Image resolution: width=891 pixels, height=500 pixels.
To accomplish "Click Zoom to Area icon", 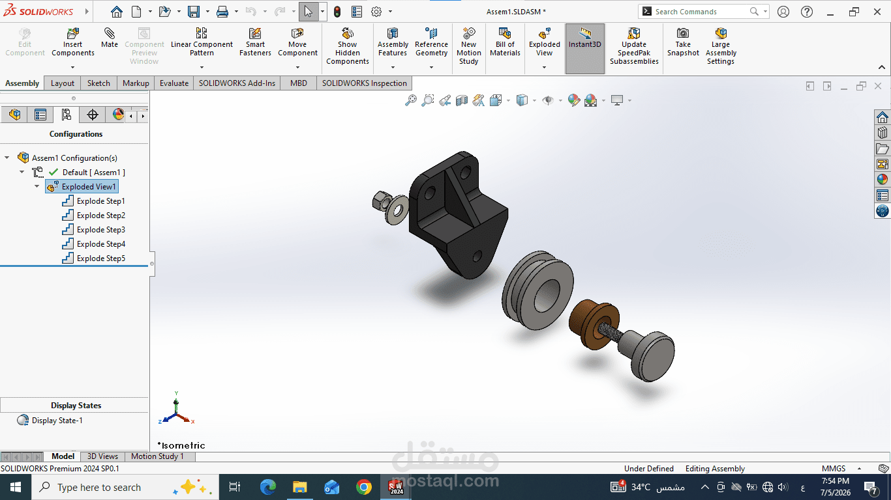I will 428,100.
